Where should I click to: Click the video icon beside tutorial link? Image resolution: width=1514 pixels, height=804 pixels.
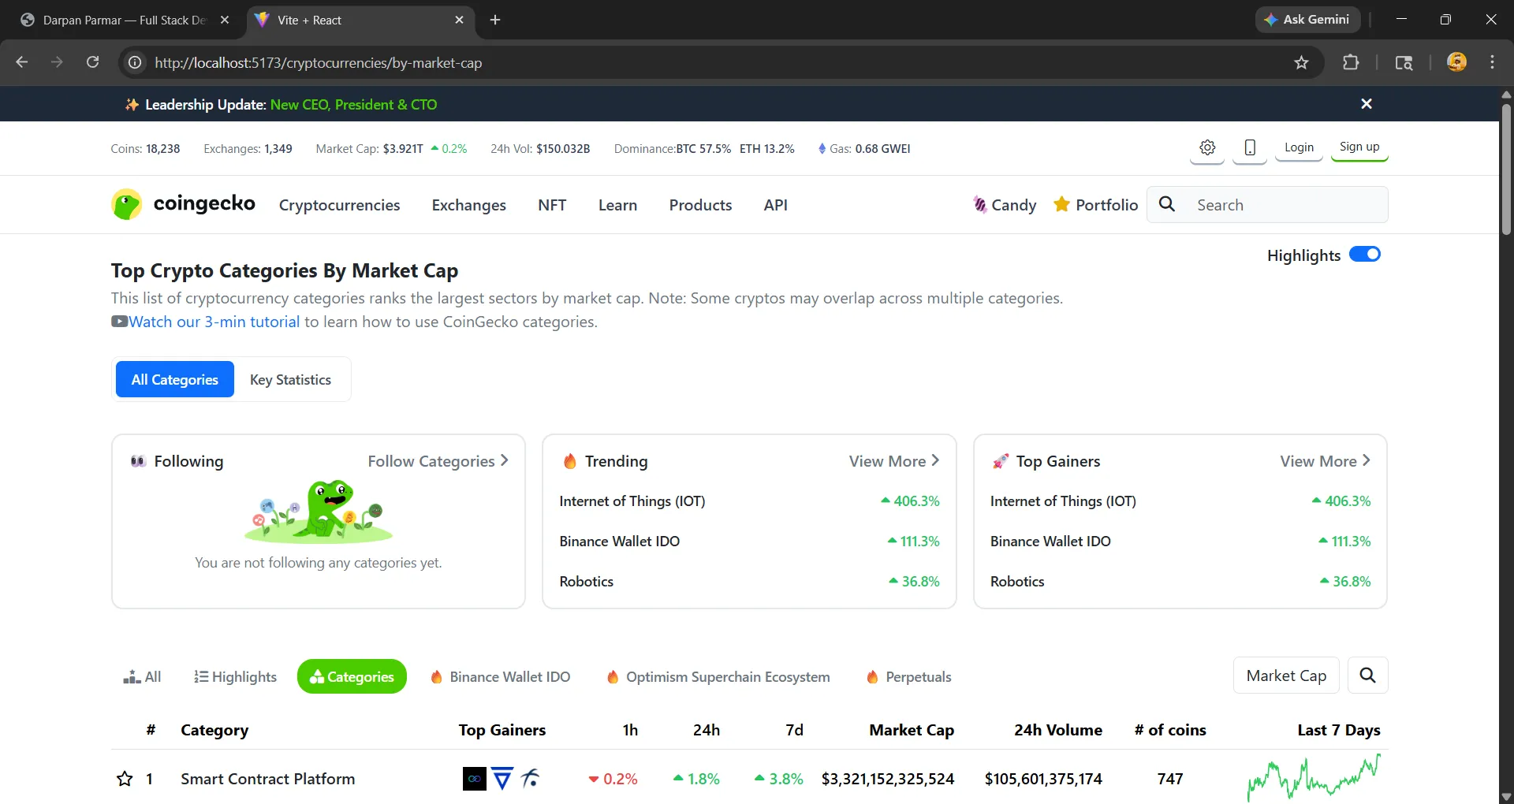[119, 322]
